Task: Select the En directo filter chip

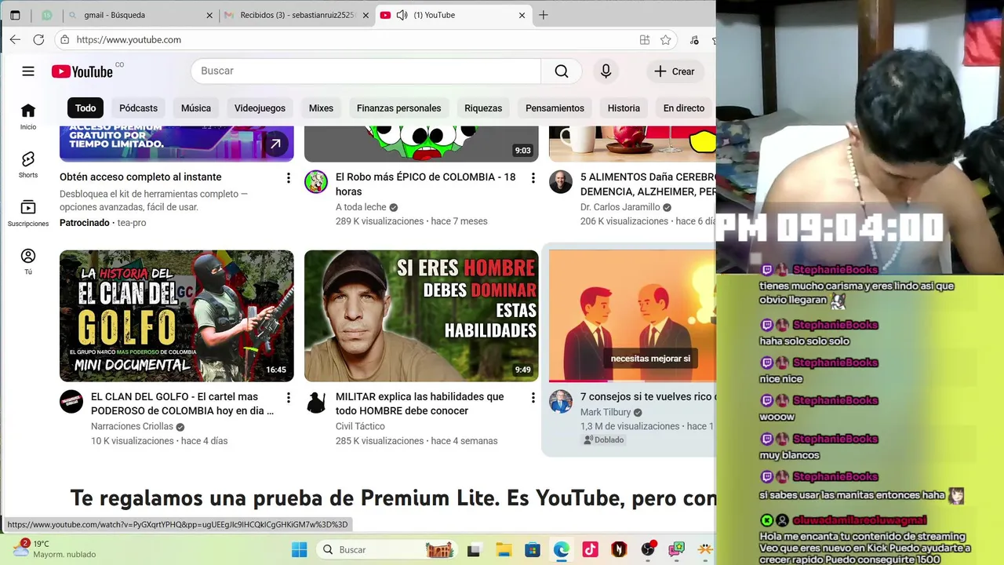Action: point(684,108)
